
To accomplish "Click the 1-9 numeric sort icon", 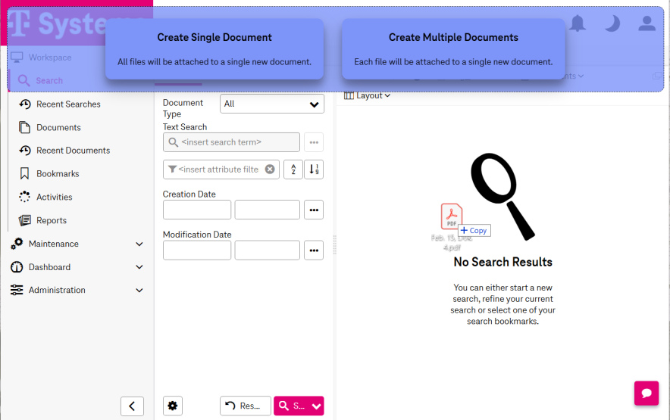I will [314, 170].
